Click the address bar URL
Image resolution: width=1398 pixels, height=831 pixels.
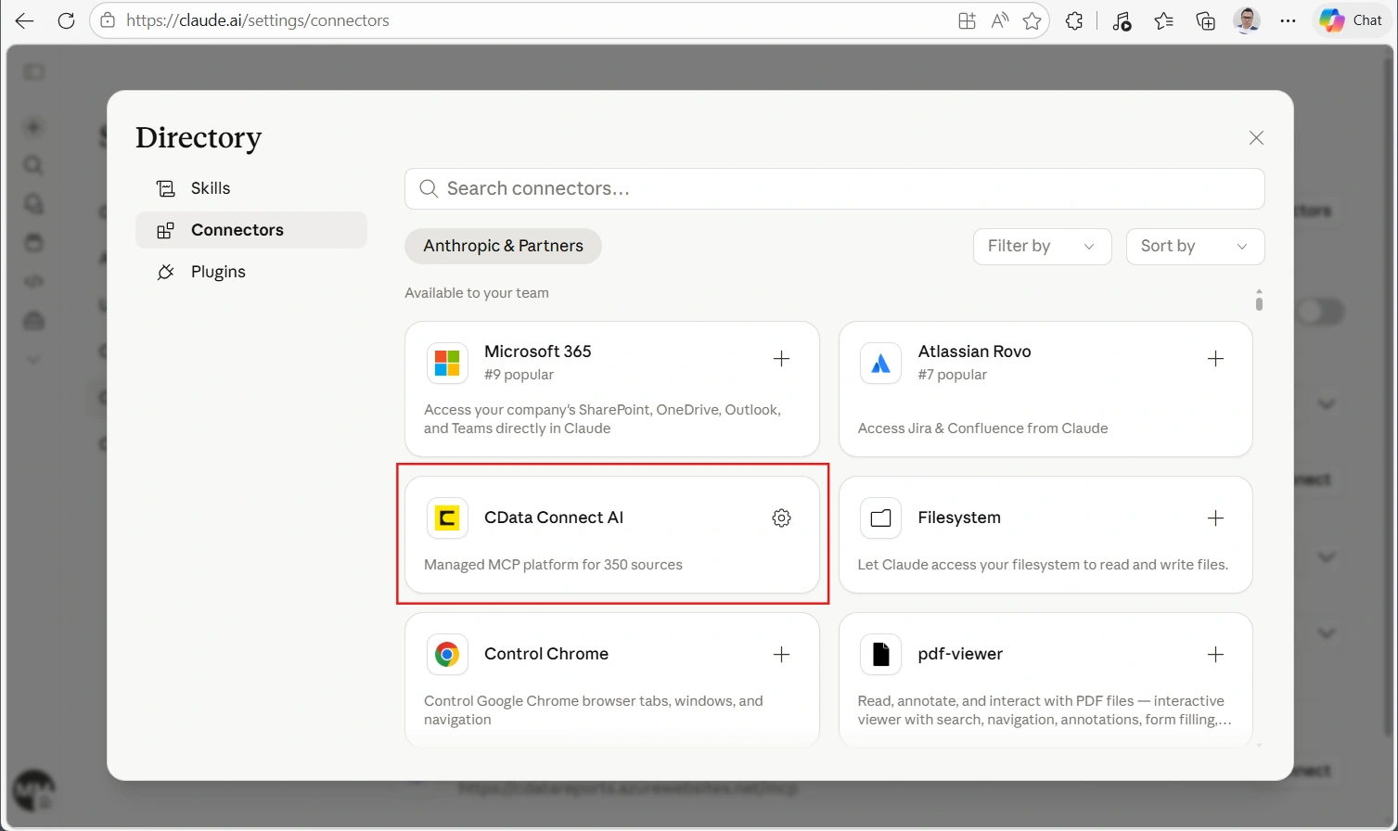coord(258,20)
